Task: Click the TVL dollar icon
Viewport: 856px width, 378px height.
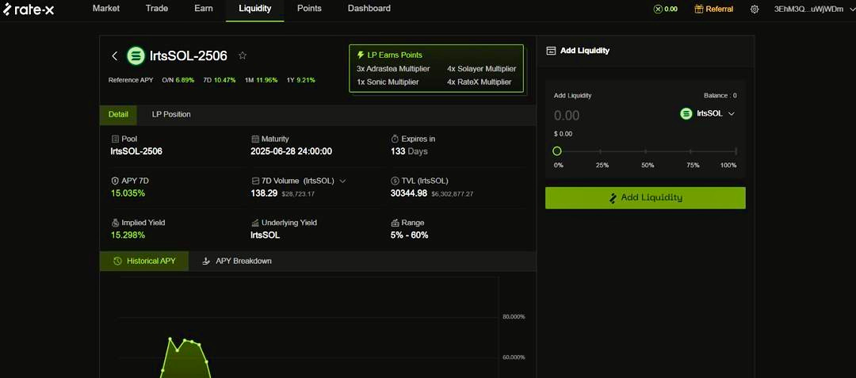Action: point(396,181)
